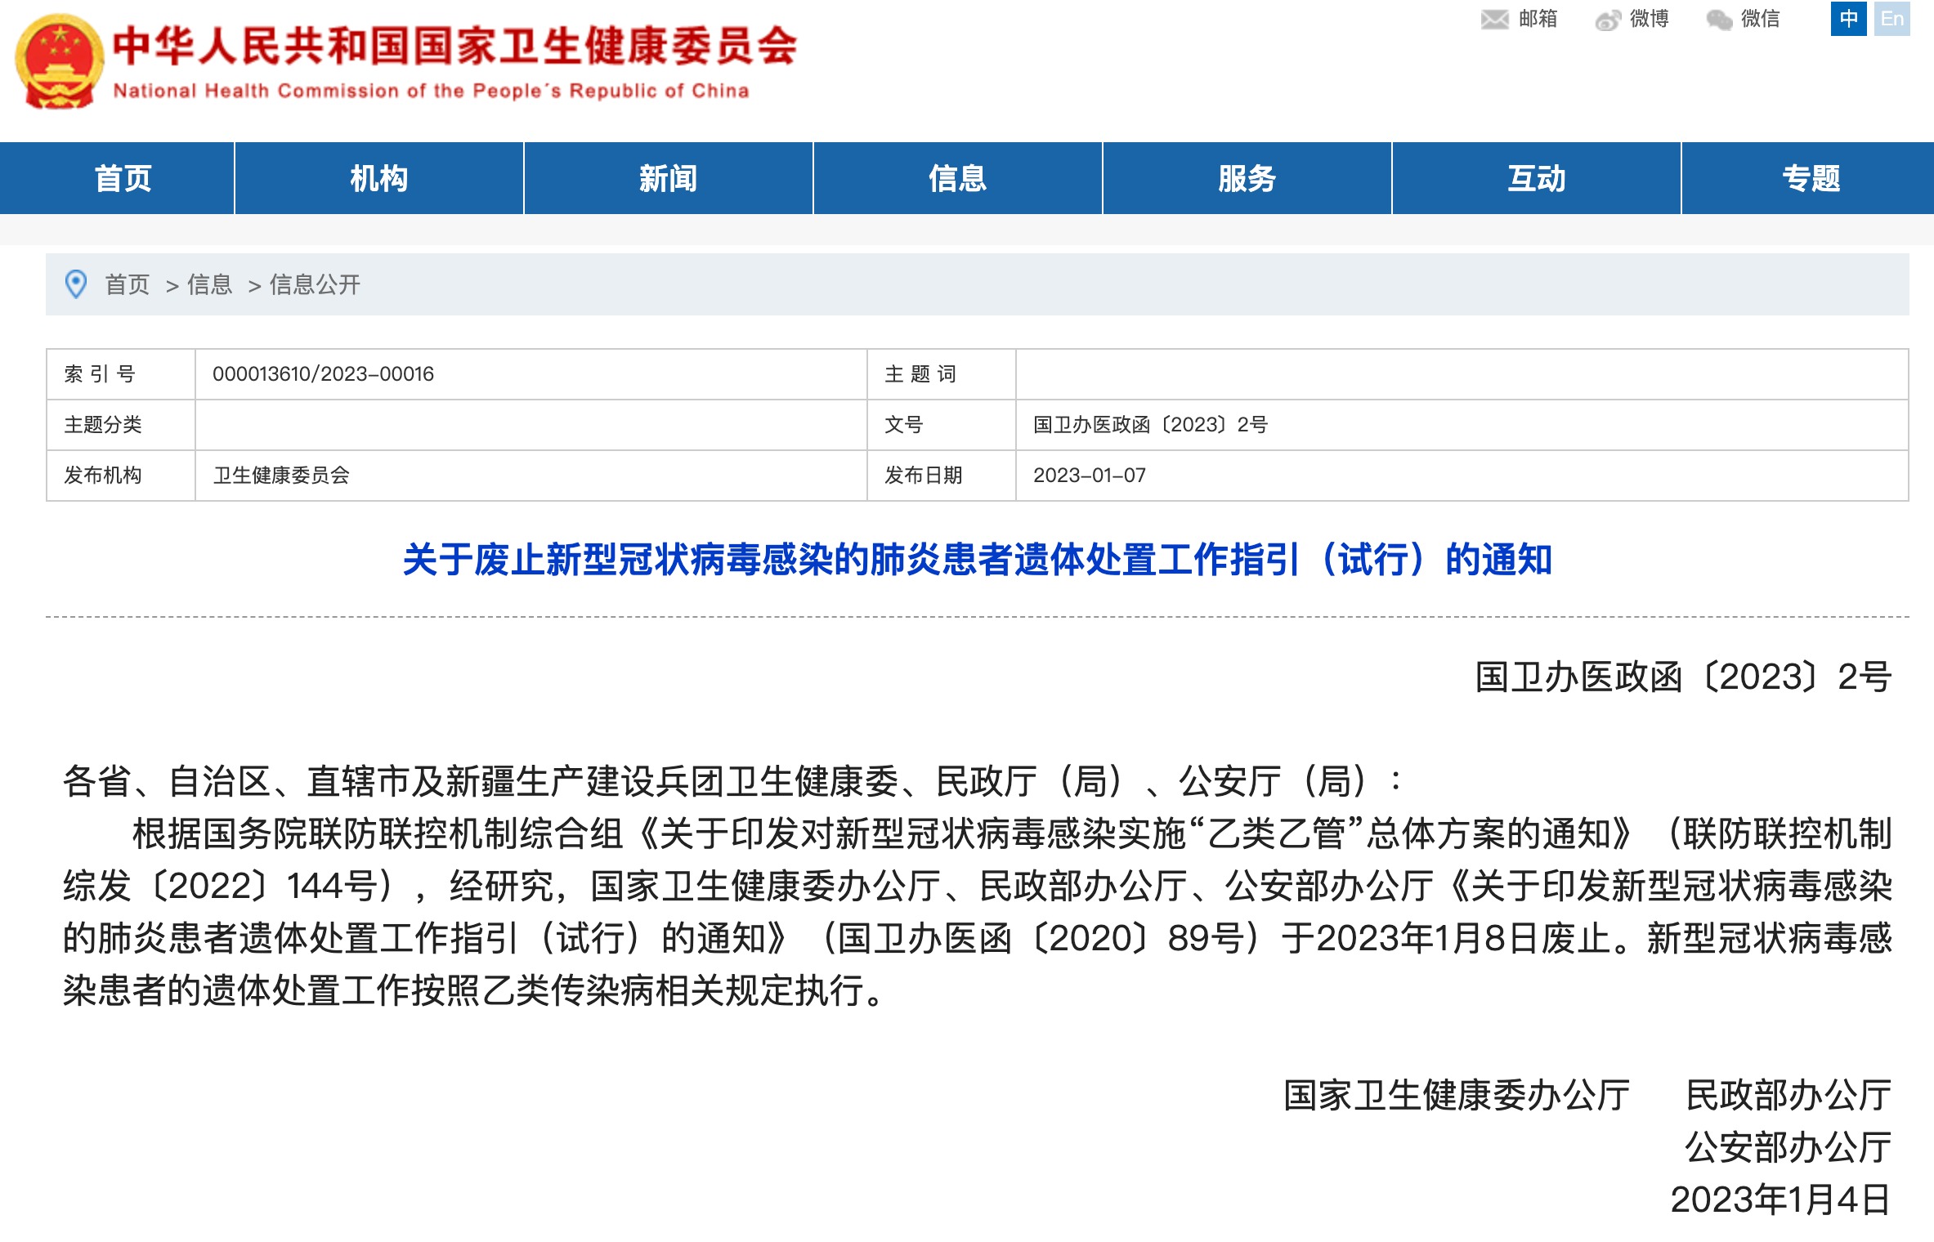Click the 微信 WeChat icon
Image resolution: width=1934 pixels, height=1242 pixels.
[x=1719, y=20]
